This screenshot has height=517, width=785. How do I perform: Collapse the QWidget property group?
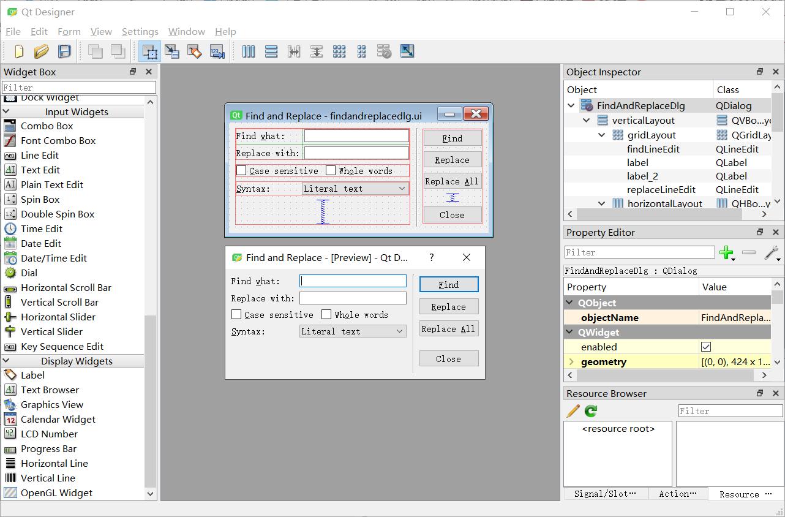570,333
